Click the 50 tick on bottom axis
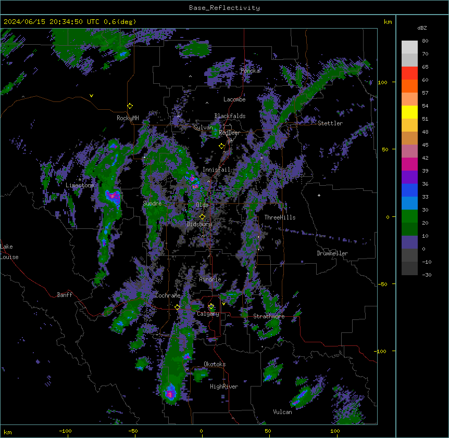This screenshot has height=438, width=449. (268, 431)
